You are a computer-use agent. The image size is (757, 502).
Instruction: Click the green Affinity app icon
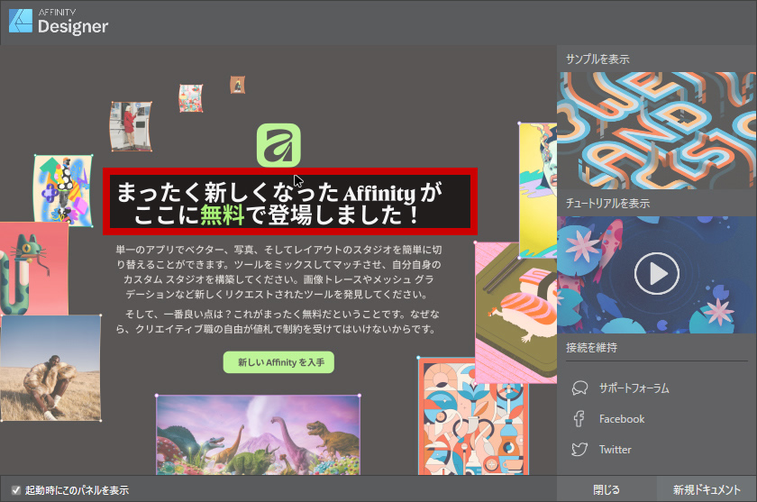pyautogui.click(x=278, y=145)
